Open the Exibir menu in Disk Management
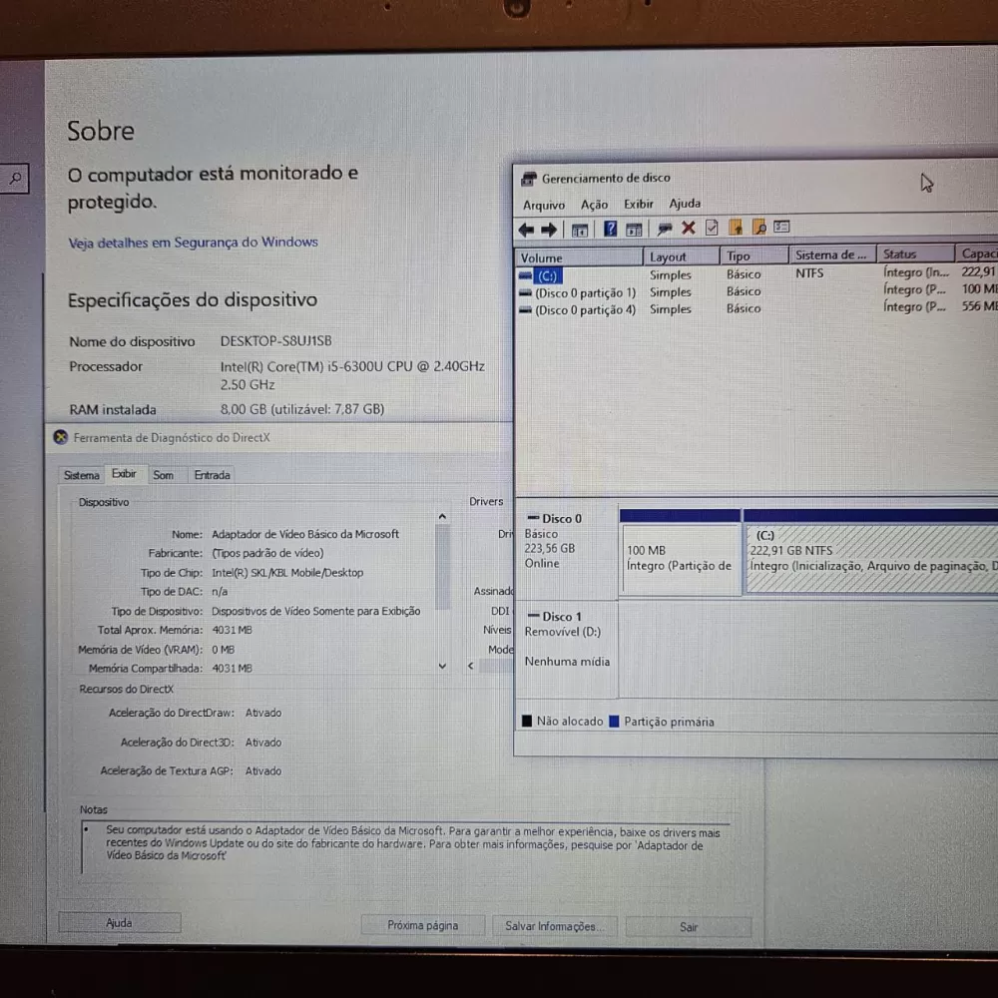This screenshot has height=998, width=998. point(639,204)
